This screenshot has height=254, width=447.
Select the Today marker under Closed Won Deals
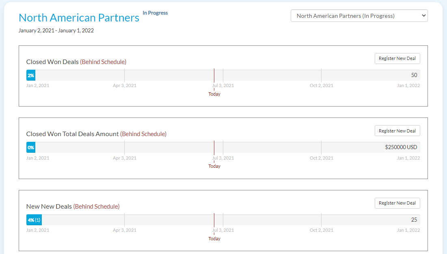[214, 94]
